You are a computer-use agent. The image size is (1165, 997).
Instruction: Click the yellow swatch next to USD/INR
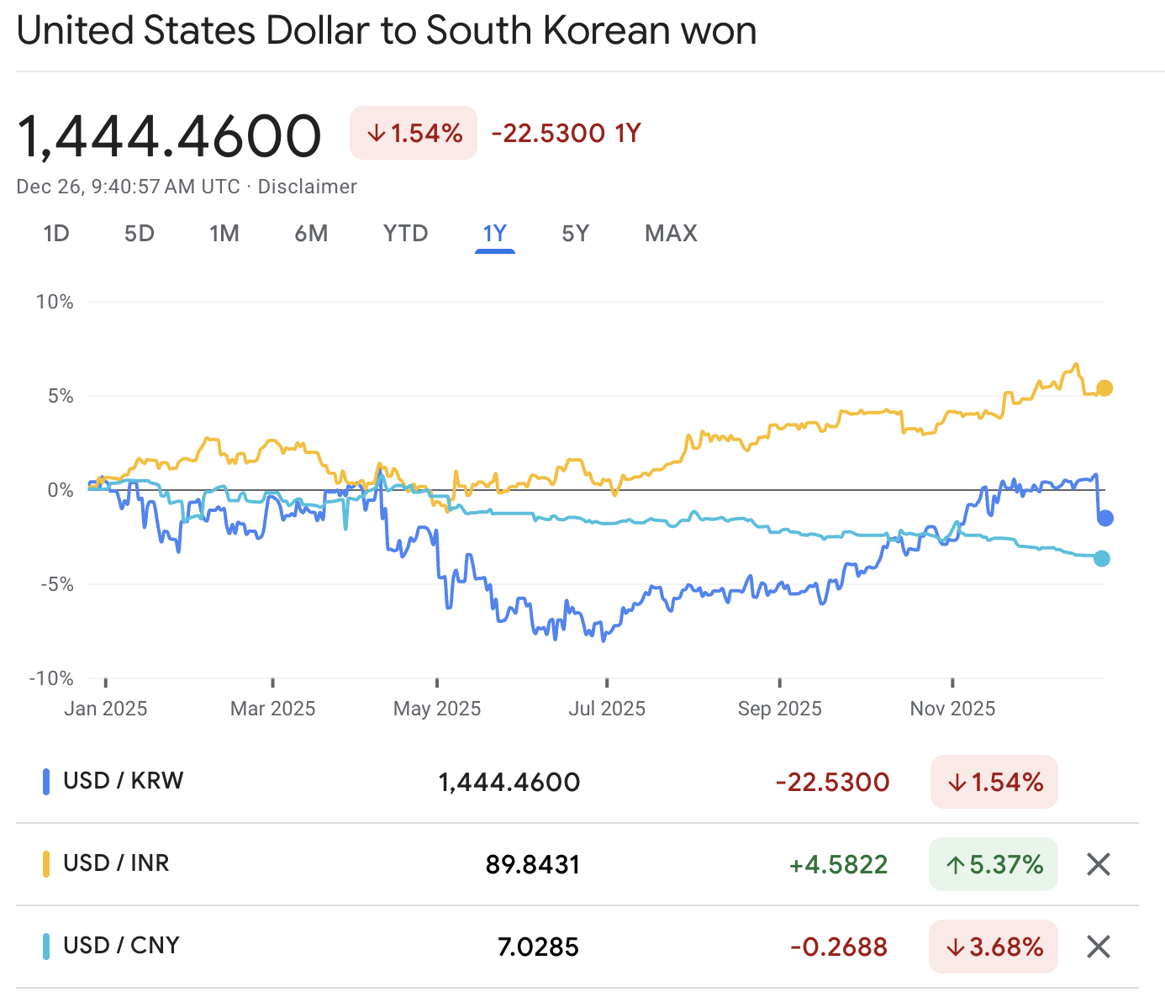48,863
